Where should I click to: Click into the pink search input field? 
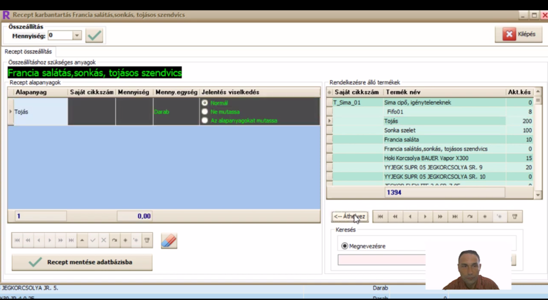[x=381, y=260]
